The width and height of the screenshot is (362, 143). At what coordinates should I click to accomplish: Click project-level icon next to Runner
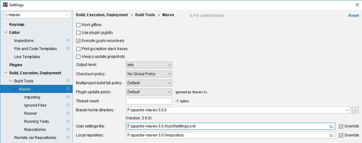68,113
